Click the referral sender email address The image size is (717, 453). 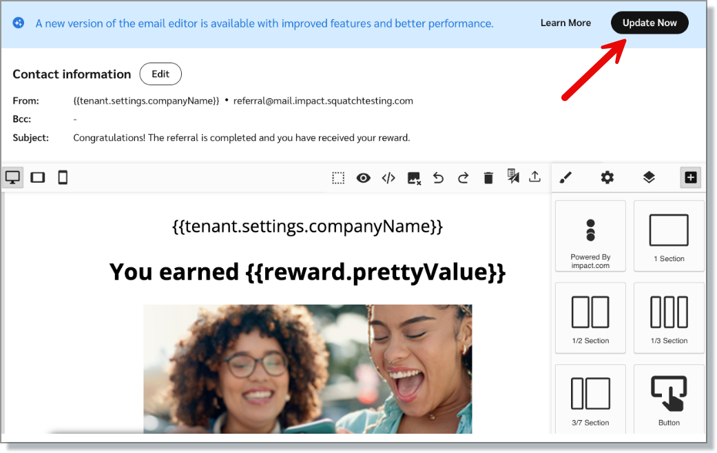323,101
